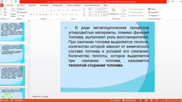Align text right in paragraph group

(69, 14)
